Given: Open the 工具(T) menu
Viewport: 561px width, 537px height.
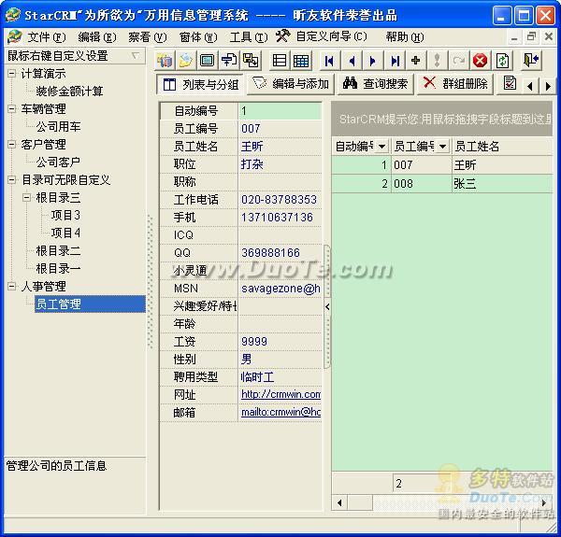Looking at the screenshot, I should pos(249,36).
